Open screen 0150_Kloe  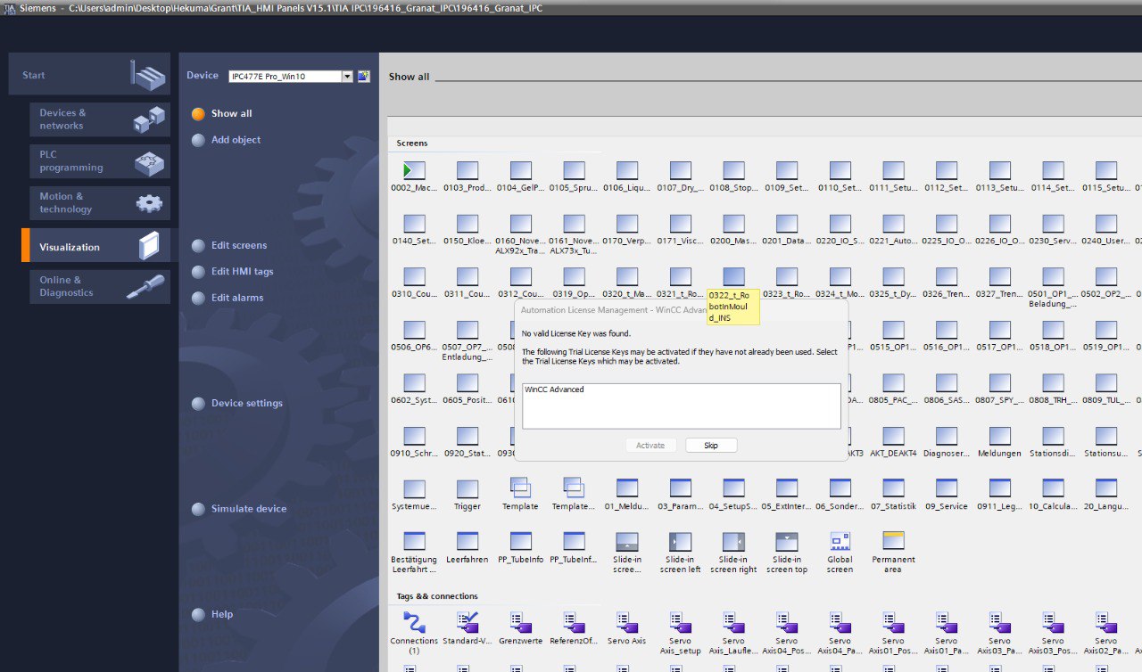(468, 224)
